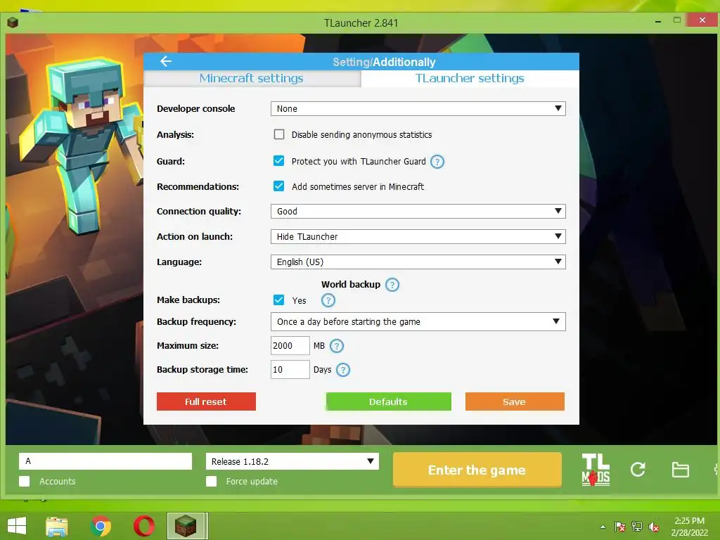The height and width of the screenshot is (540, 720).
Task: Click the Enter the game button
Action: click(477, 470)
